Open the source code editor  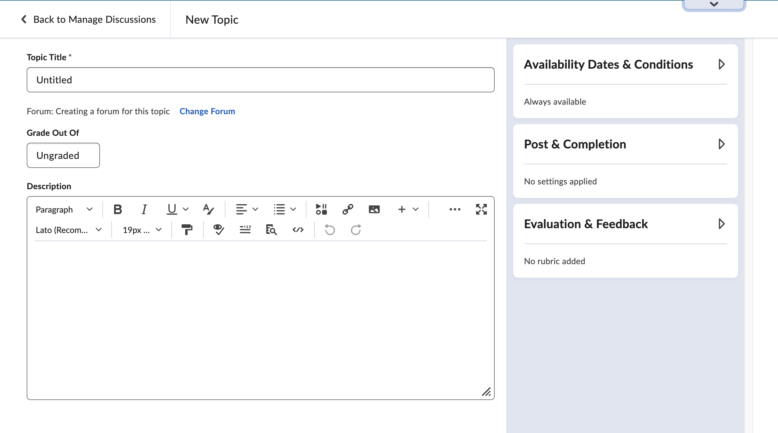pyautogui.click(x=298, y=230)
